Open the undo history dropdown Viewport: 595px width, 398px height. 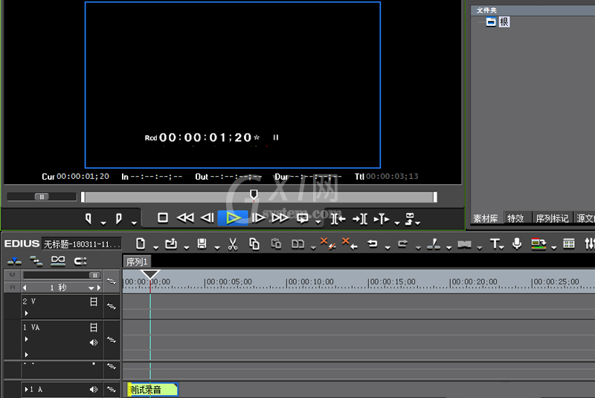pos(387,248)
